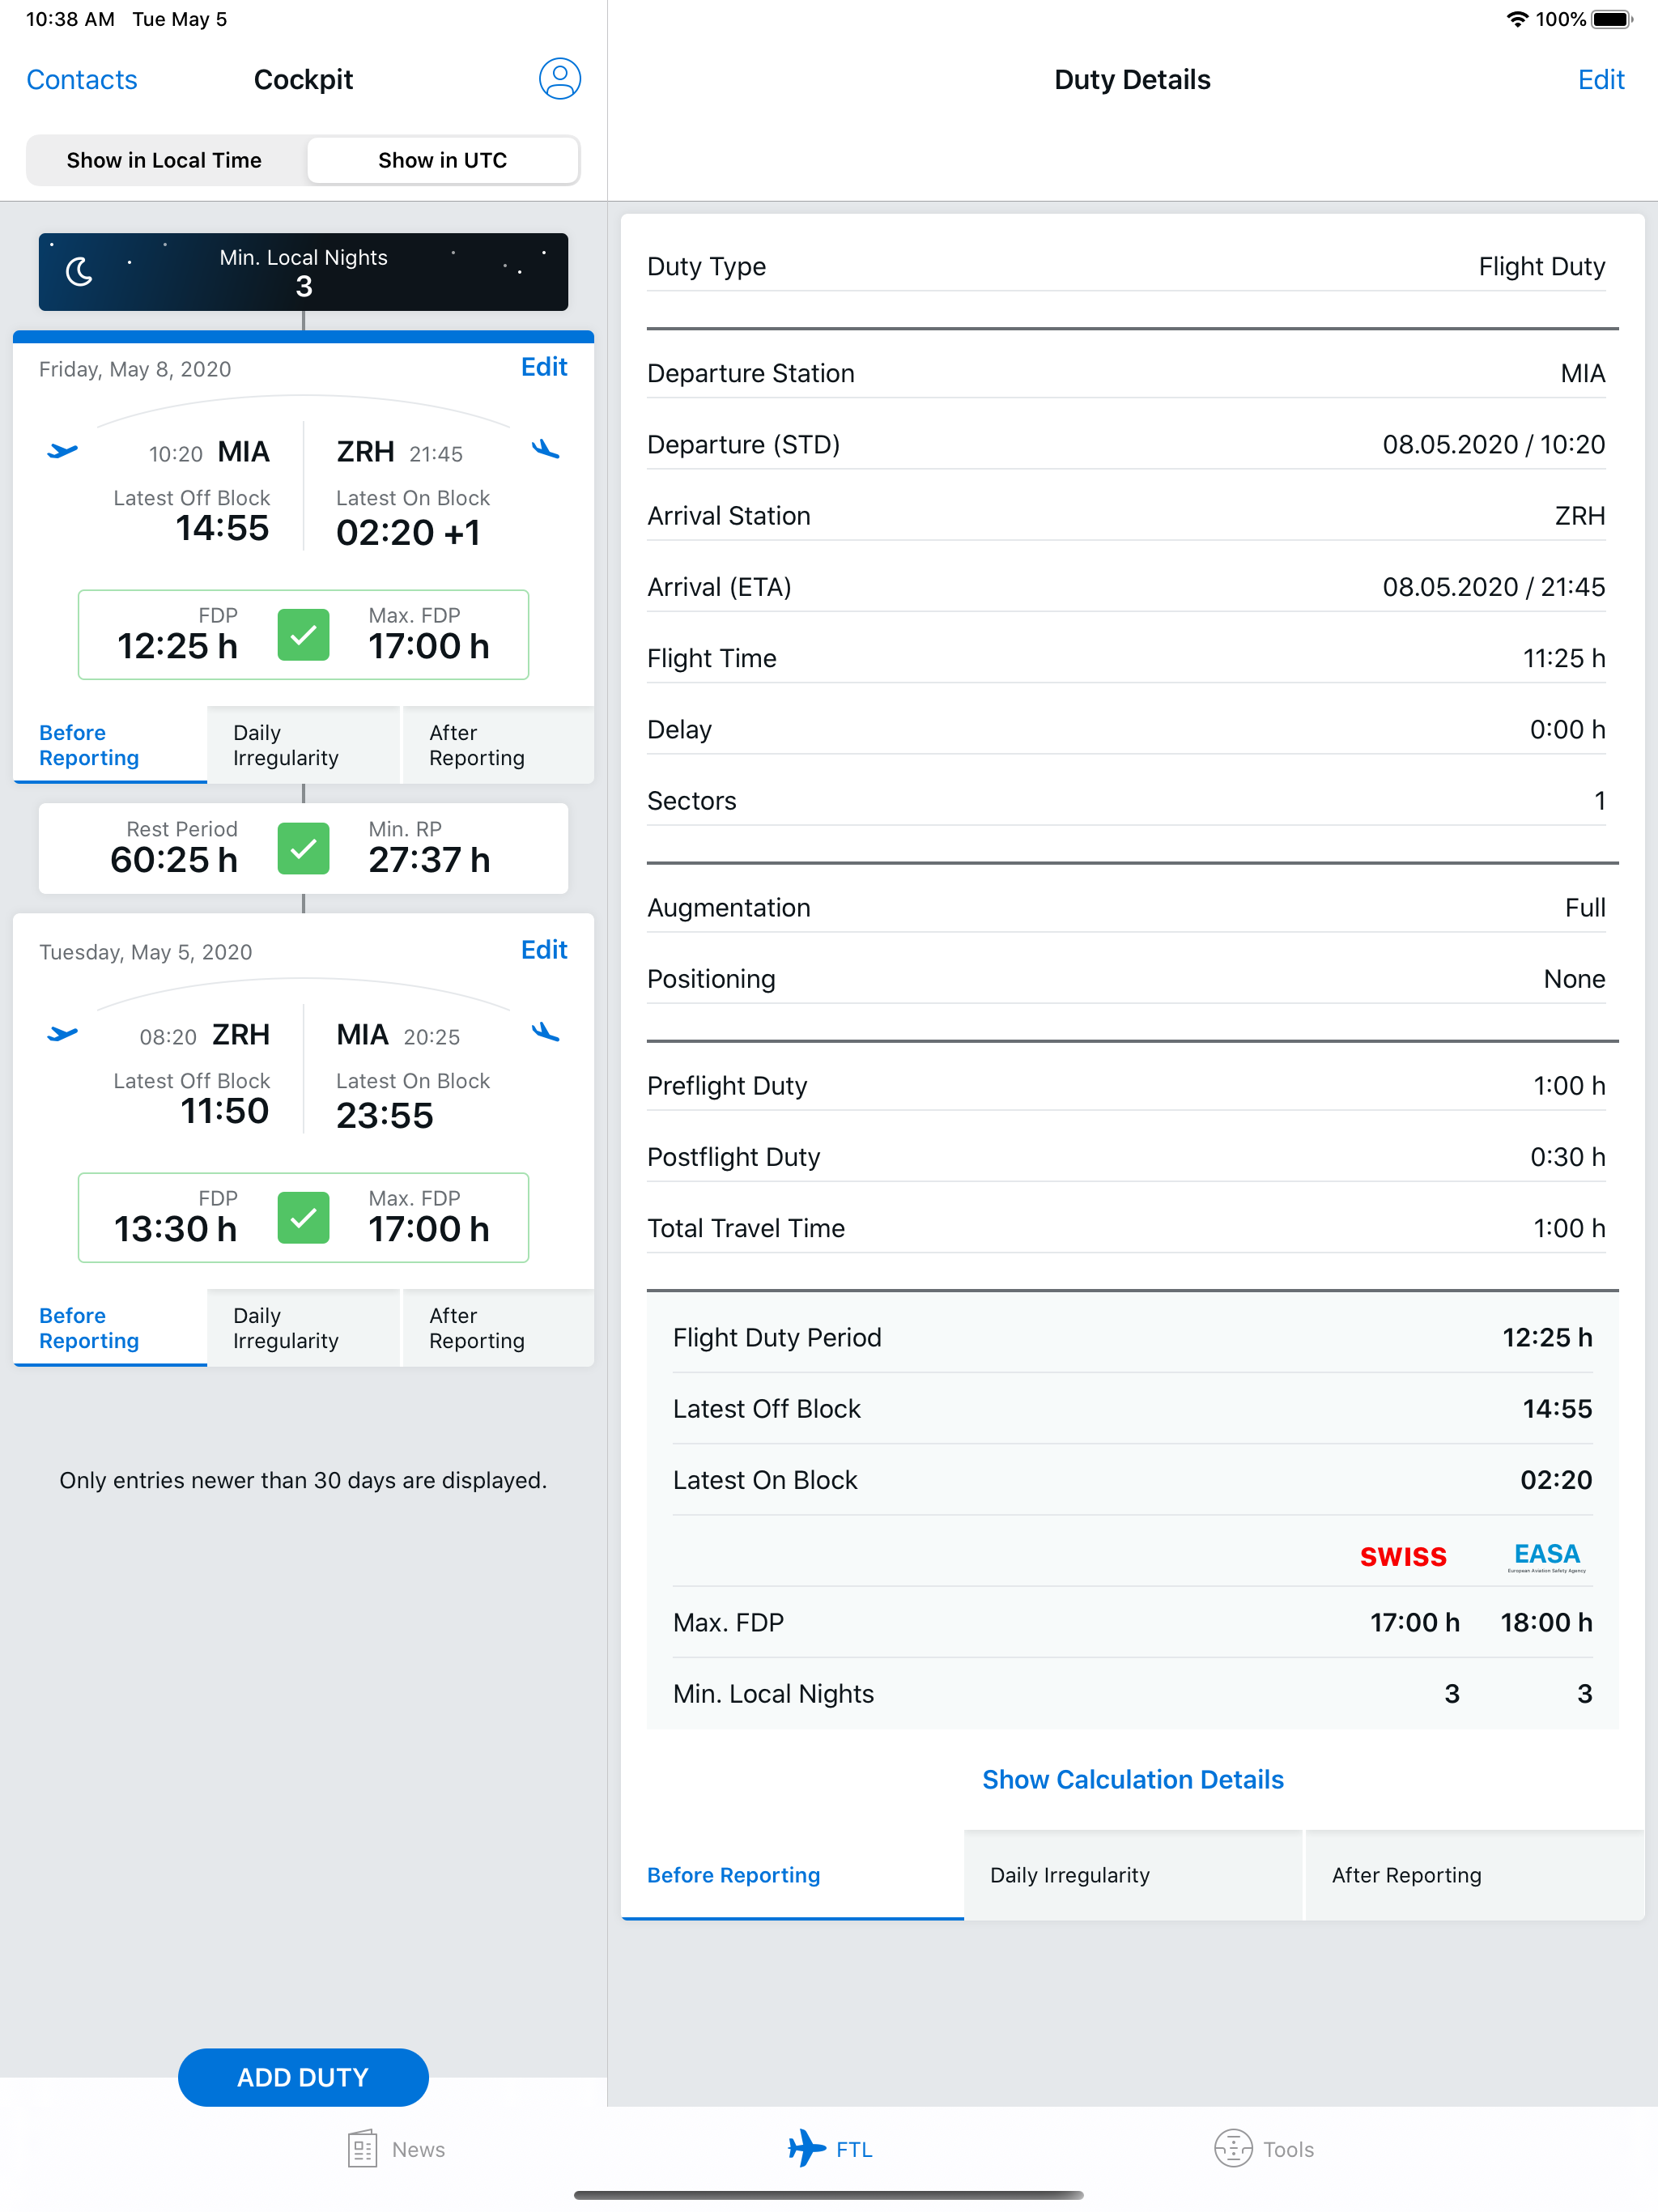This screenshot has width=1658, height=2212.
Task: Tap the battery status icon
Action: (1612, 19)
